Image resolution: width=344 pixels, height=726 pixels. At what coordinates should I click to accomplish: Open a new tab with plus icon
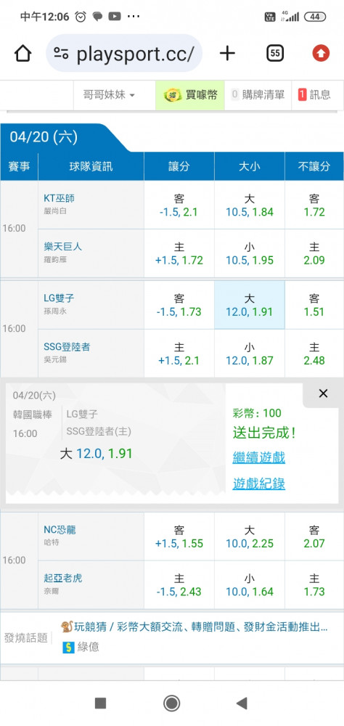coord(227,54)
